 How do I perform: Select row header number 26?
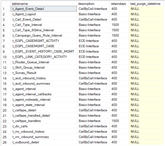click(x=6, y=143)
